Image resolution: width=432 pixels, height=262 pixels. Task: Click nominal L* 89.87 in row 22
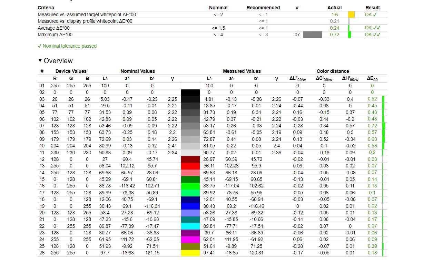(x=105, y=226)
